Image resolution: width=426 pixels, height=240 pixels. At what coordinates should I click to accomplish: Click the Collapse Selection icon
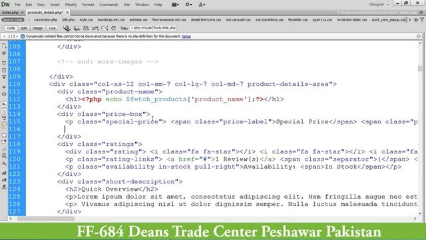[4, 70]
